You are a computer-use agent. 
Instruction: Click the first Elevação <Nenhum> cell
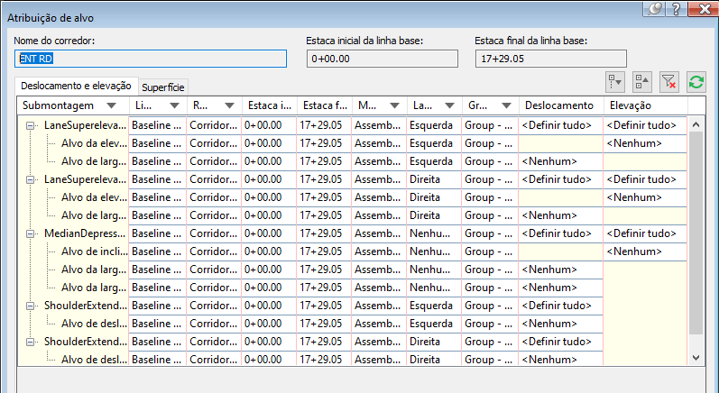point(645,143)
